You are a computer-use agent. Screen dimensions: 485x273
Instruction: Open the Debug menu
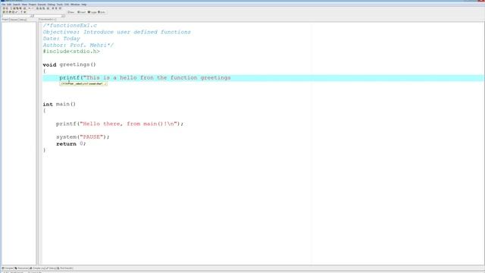(52, 5)
